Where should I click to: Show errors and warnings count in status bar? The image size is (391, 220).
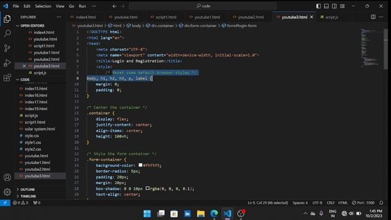[20, 203]
